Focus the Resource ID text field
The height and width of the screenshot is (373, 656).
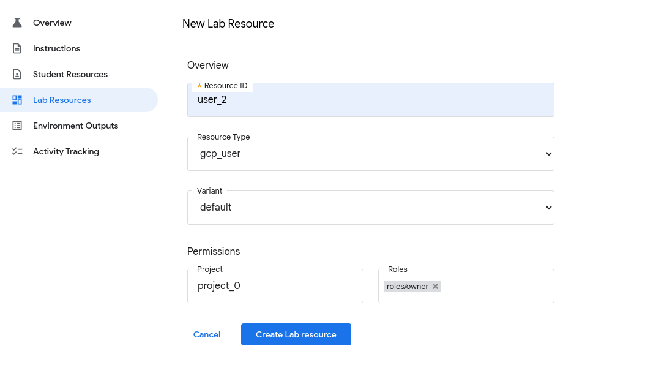point(370,100)
